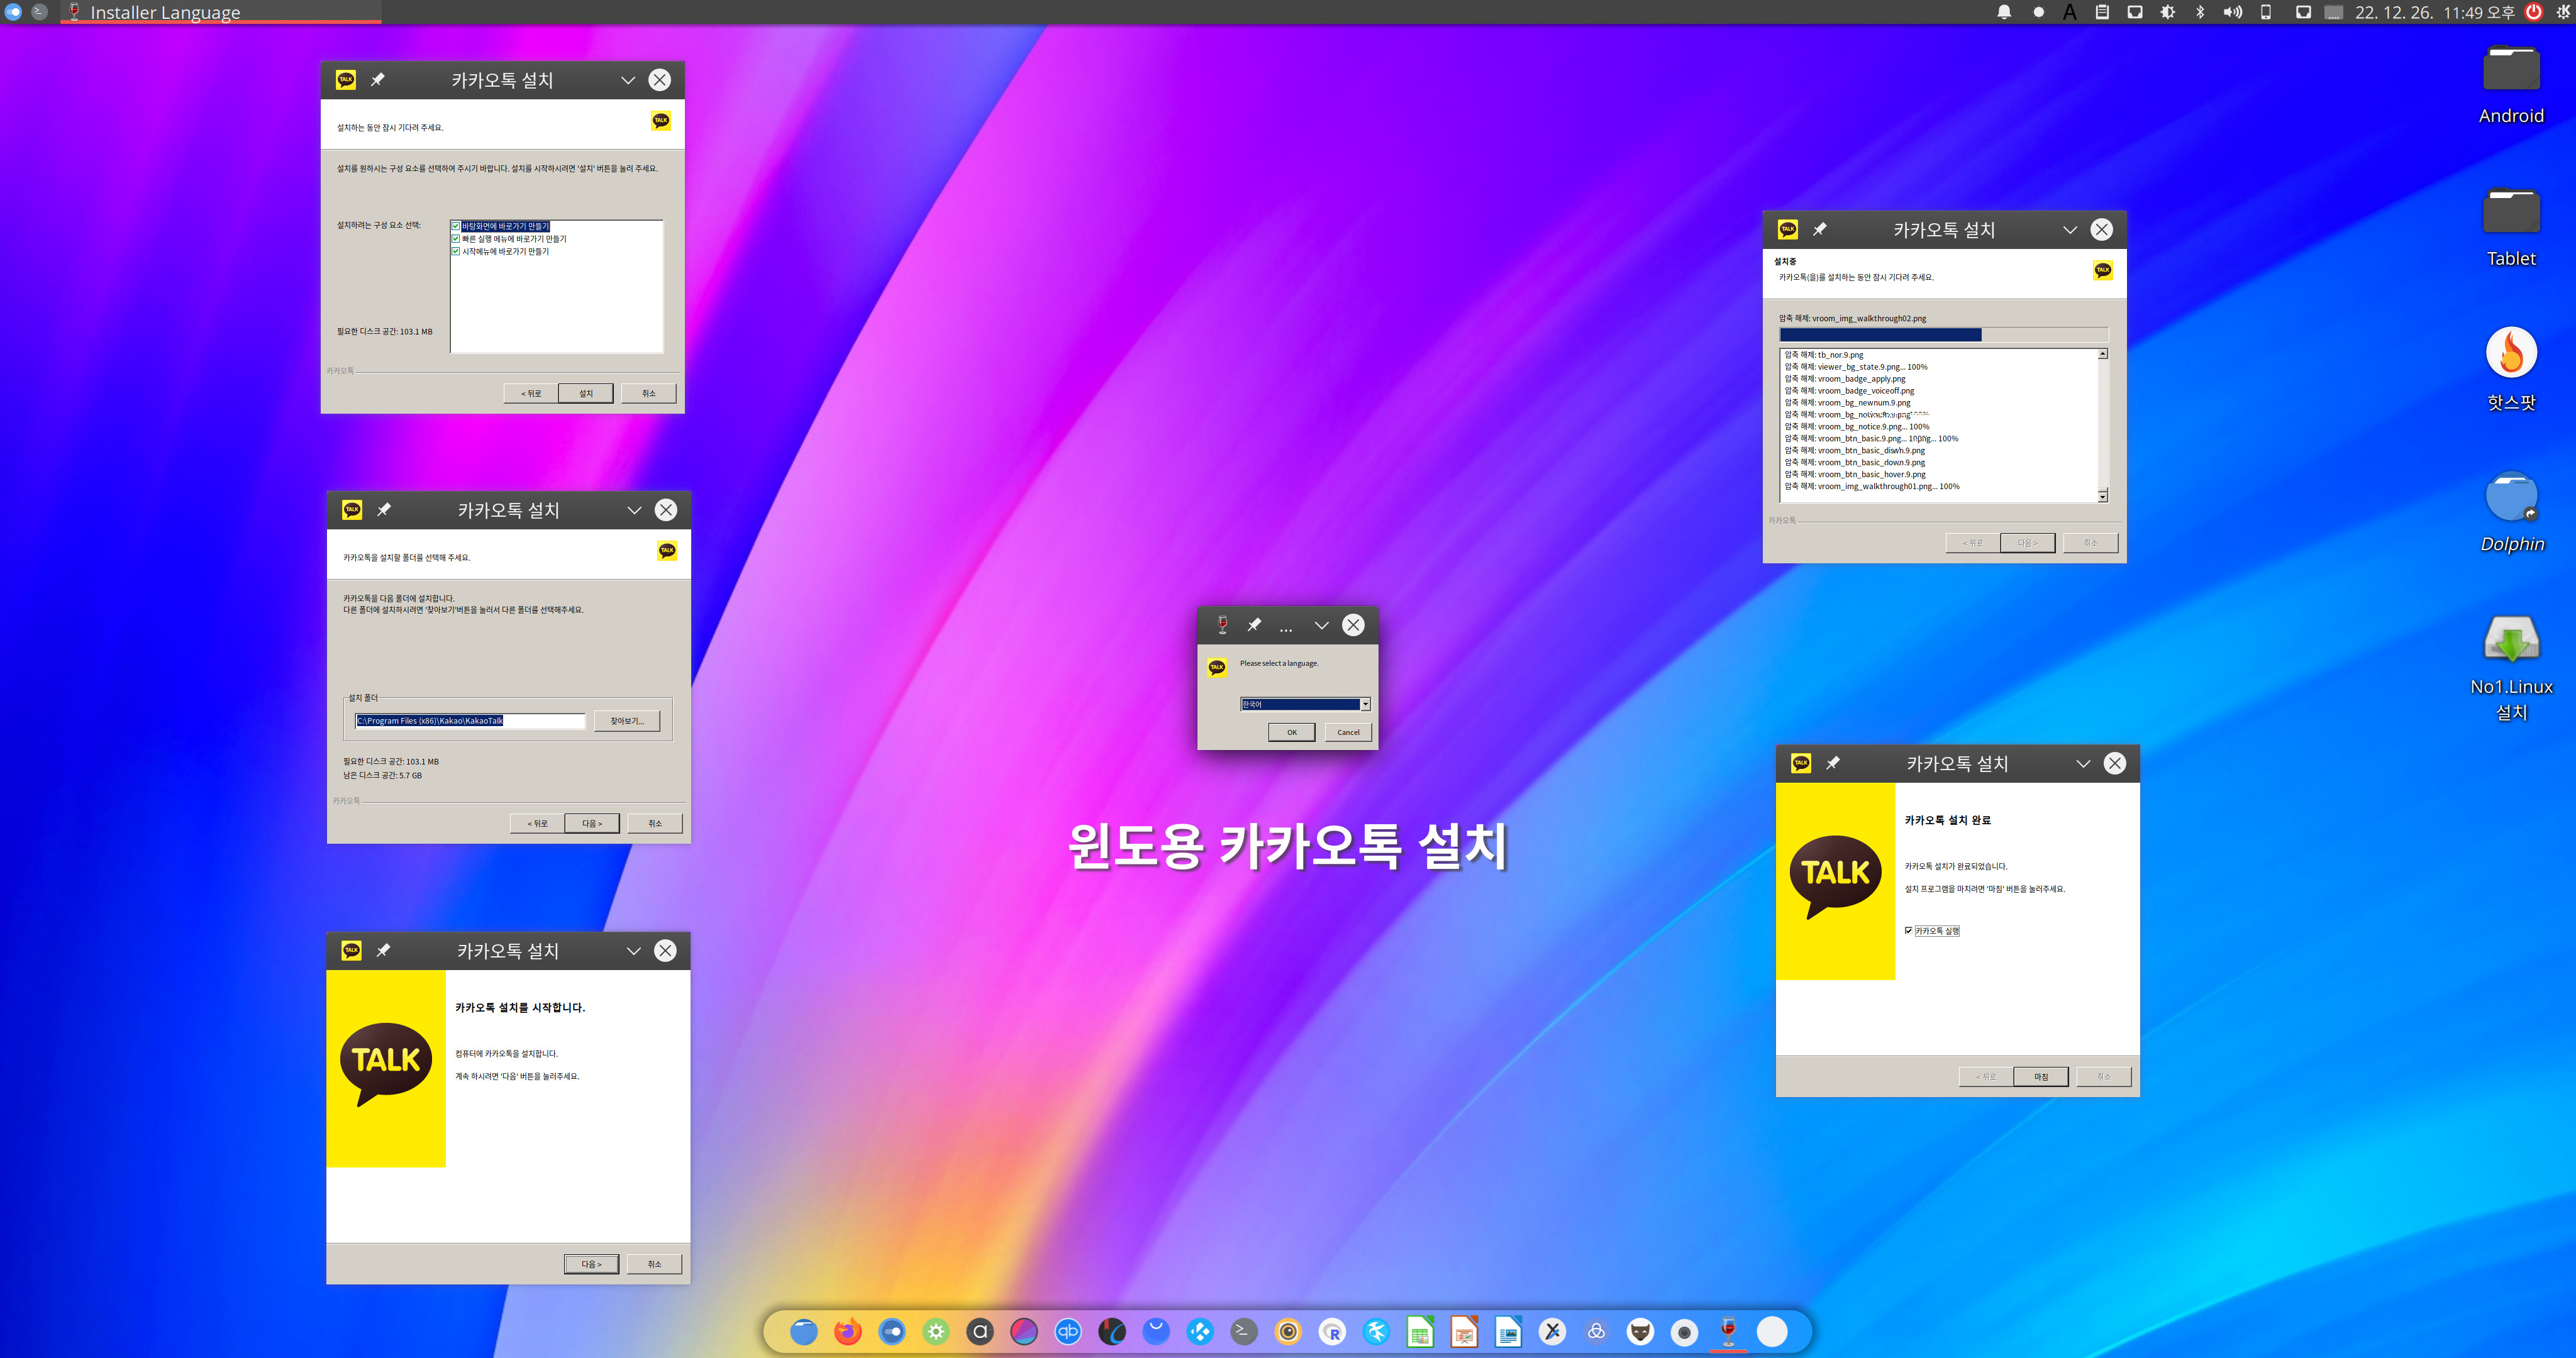The width and height of the screenshot is (2576, 1358).
Task: Launch LibreOffice Writer from the dock
Action: [x=1508, y=1332]
